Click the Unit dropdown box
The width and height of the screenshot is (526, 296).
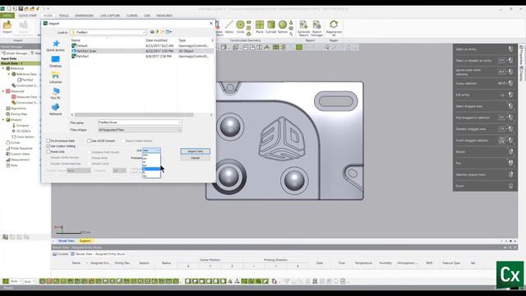click(151, 150)
